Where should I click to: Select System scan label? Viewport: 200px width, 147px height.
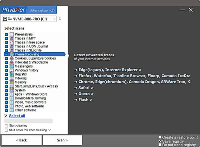pyautogui.click(x=20, y=90)
